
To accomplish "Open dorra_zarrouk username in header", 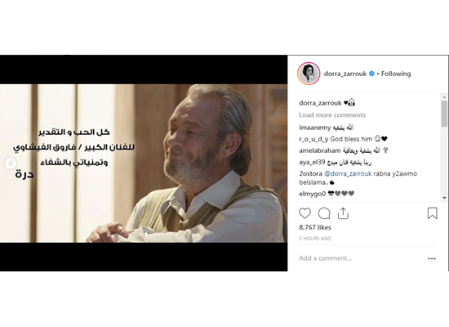I will 345,74.
